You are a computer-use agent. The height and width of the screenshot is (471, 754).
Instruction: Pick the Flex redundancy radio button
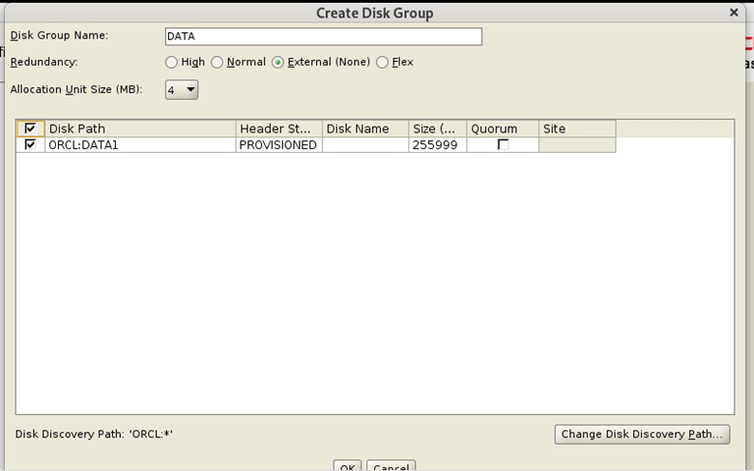(x=382, y=62)
